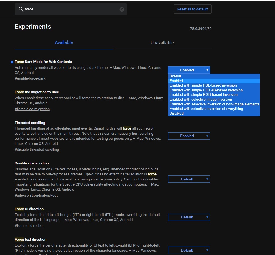Select Disabled in the open dropdown list

[176, 114]
